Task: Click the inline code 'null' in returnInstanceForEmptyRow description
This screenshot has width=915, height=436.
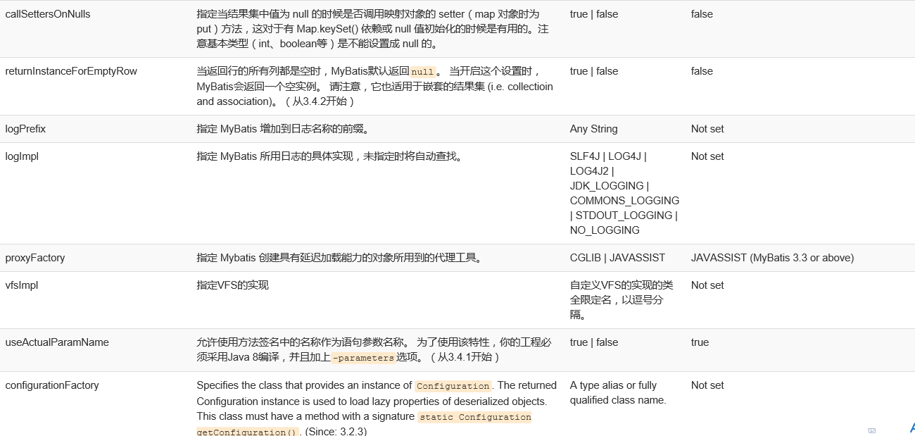Action: tap(422, 72)
